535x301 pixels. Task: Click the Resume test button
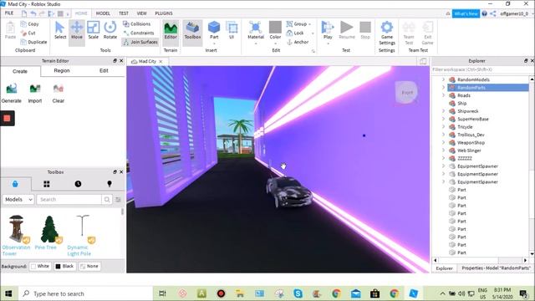tap(347, 30)
